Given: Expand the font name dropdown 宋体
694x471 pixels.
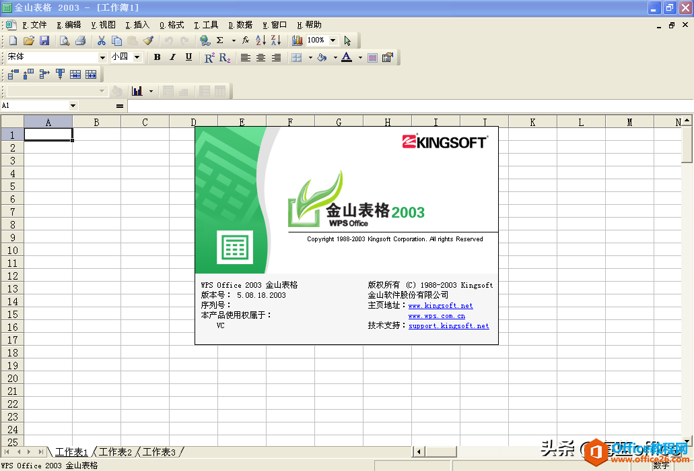Looking at the screenshot, I should pyautogui.click(x=102, y=57).
